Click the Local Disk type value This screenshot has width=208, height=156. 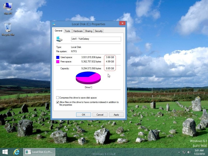(x=76, y=47)
